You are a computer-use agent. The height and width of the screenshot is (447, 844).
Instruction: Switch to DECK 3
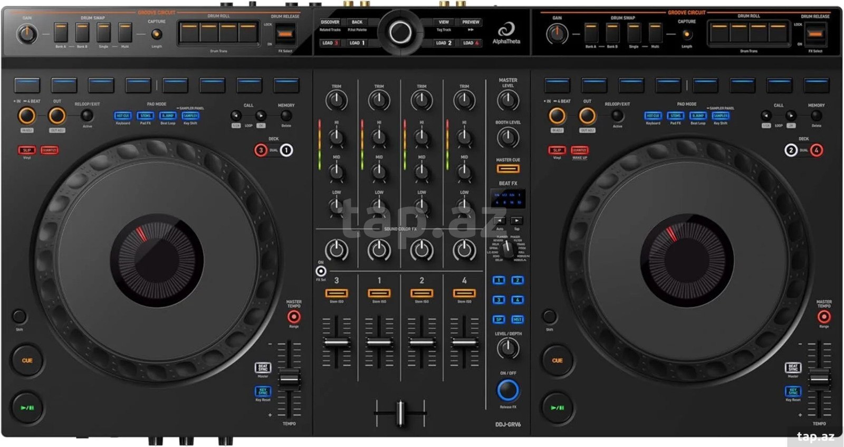261,150
